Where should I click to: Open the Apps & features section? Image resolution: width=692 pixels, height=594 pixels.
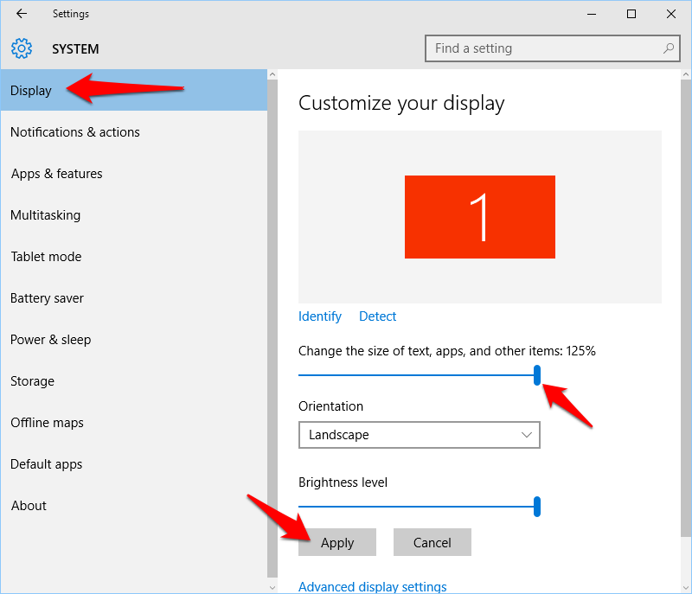134,173
